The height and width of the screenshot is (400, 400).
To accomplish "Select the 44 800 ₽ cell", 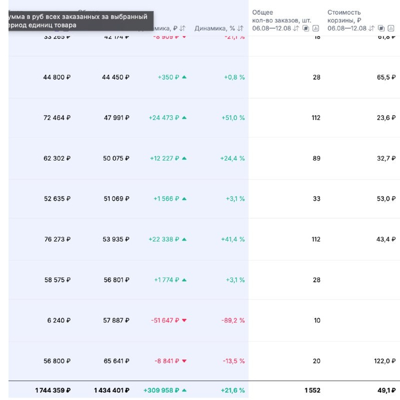I will pyautogui.click(x=57, y=77).
